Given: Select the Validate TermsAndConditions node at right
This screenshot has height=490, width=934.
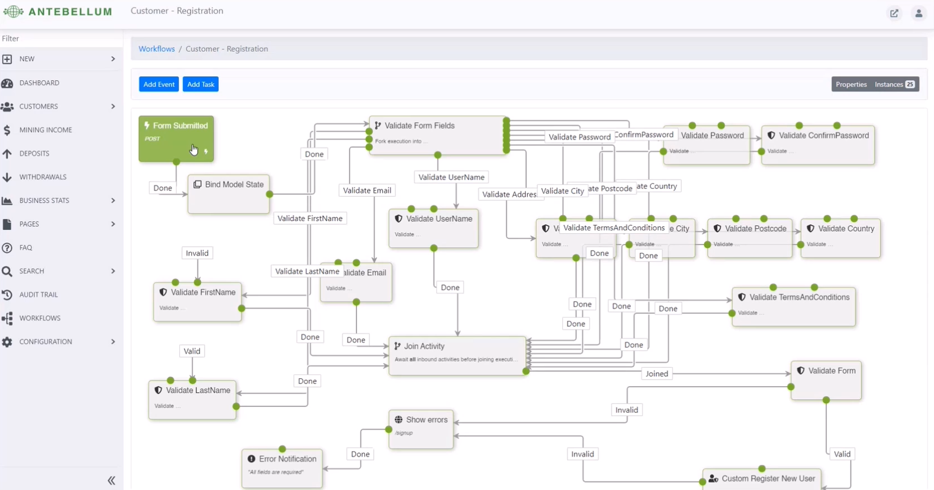Looking at the screenshot, I should pos(794,307).
